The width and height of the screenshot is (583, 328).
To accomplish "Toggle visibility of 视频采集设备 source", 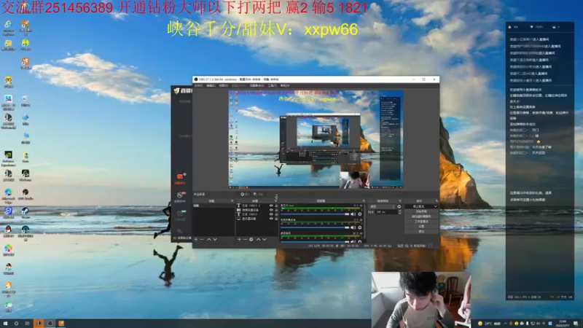I will click(x=271, y=210).
